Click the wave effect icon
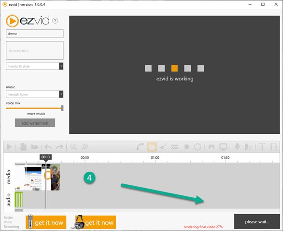Viewport: 283px width, 231px height. click(x=175, y=147)
